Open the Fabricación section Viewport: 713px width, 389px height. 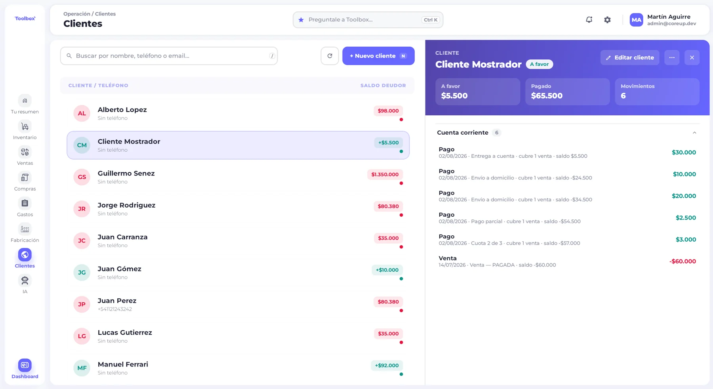tap(25, 233)
